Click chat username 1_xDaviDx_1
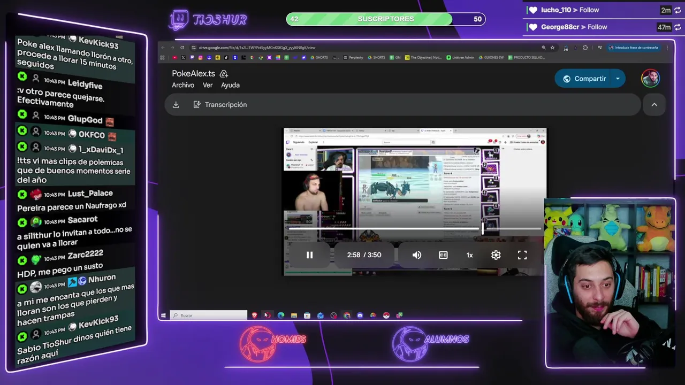This screenshot has width=685, height=385. click(101, 150)
